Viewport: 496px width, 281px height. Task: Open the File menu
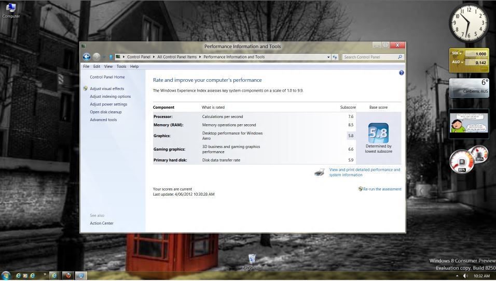(x=86, y=67)
